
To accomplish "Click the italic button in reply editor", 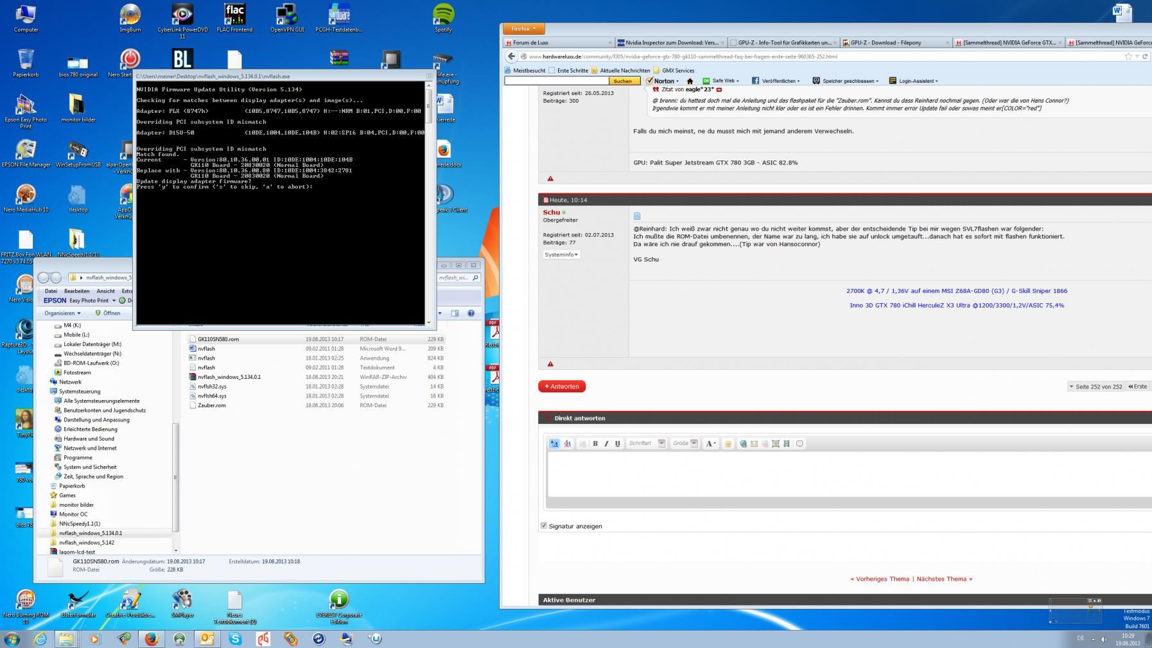I will (606, 444).
